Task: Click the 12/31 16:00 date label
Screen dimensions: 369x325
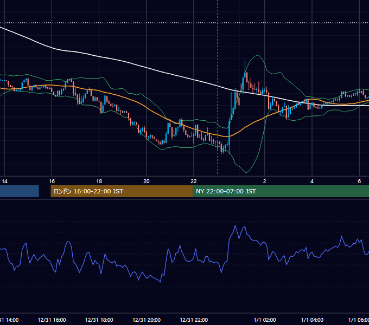Action: click(52, 320)
